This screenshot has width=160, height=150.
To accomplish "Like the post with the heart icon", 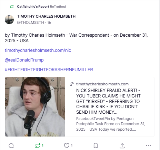I will (67, 146).
